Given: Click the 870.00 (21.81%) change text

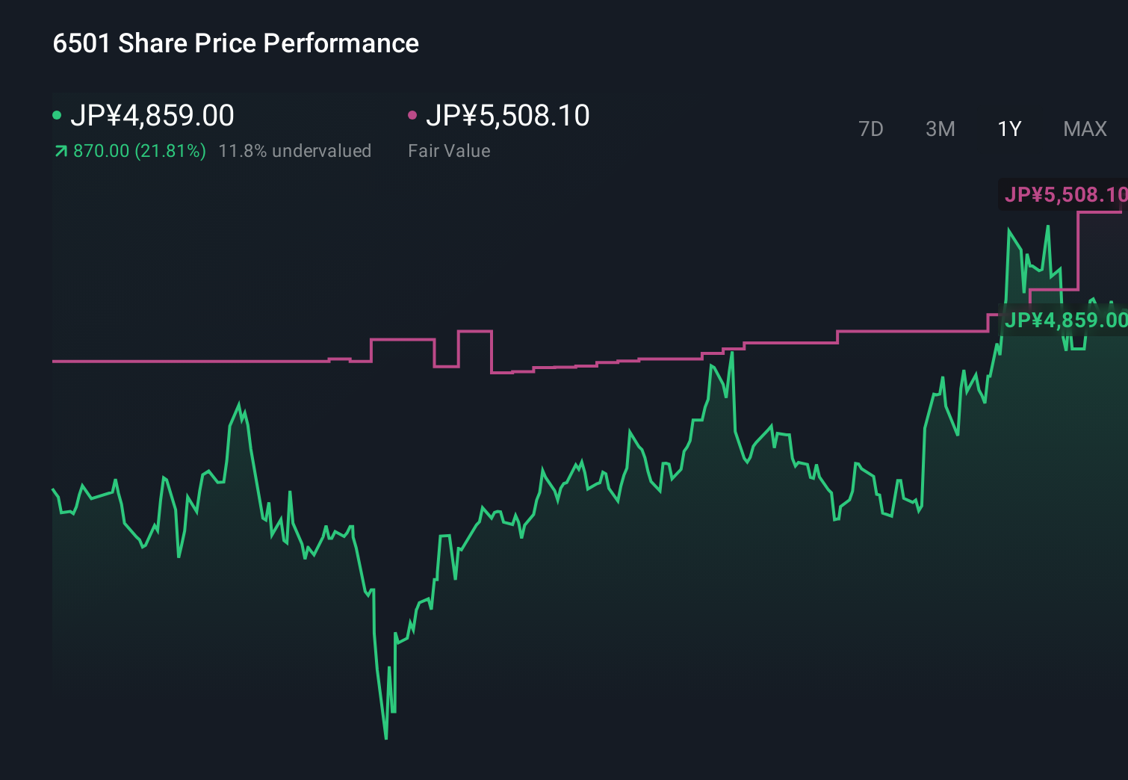Looking at the screenshot, I should [138, 150].
